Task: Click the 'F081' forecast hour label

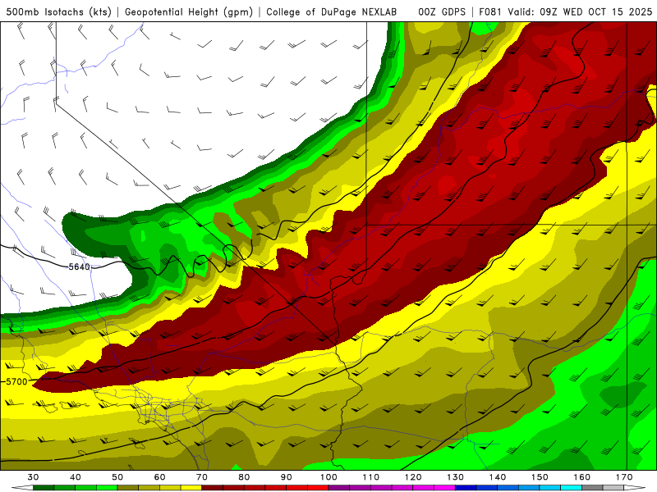Action: pos(490,12)
